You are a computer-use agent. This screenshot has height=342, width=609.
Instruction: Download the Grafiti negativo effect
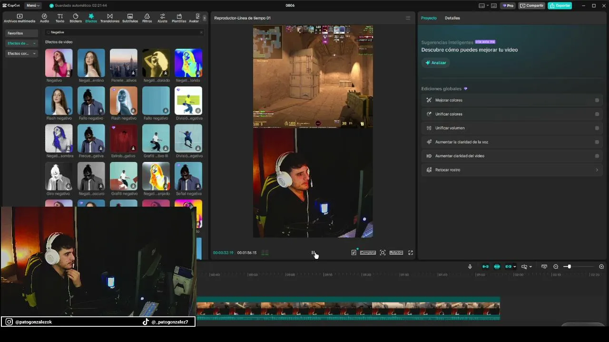coord(133,186)
